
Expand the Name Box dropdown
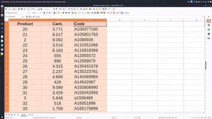pos(23,17)
